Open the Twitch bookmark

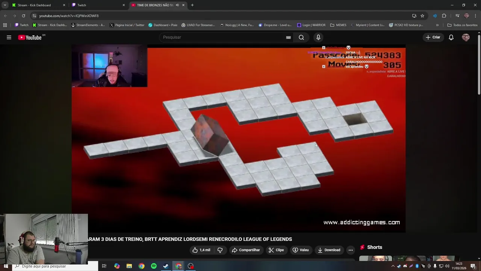(22, 25)
